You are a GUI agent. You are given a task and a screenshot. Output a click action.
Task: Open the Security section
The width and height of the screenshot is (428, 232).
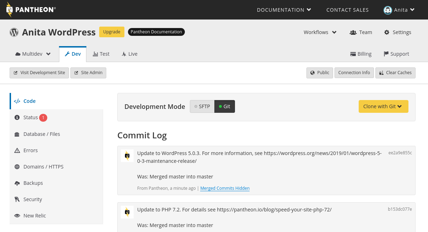56,199
